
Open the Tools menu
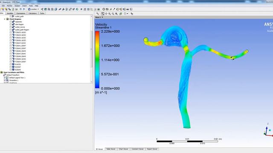[31, 6]
